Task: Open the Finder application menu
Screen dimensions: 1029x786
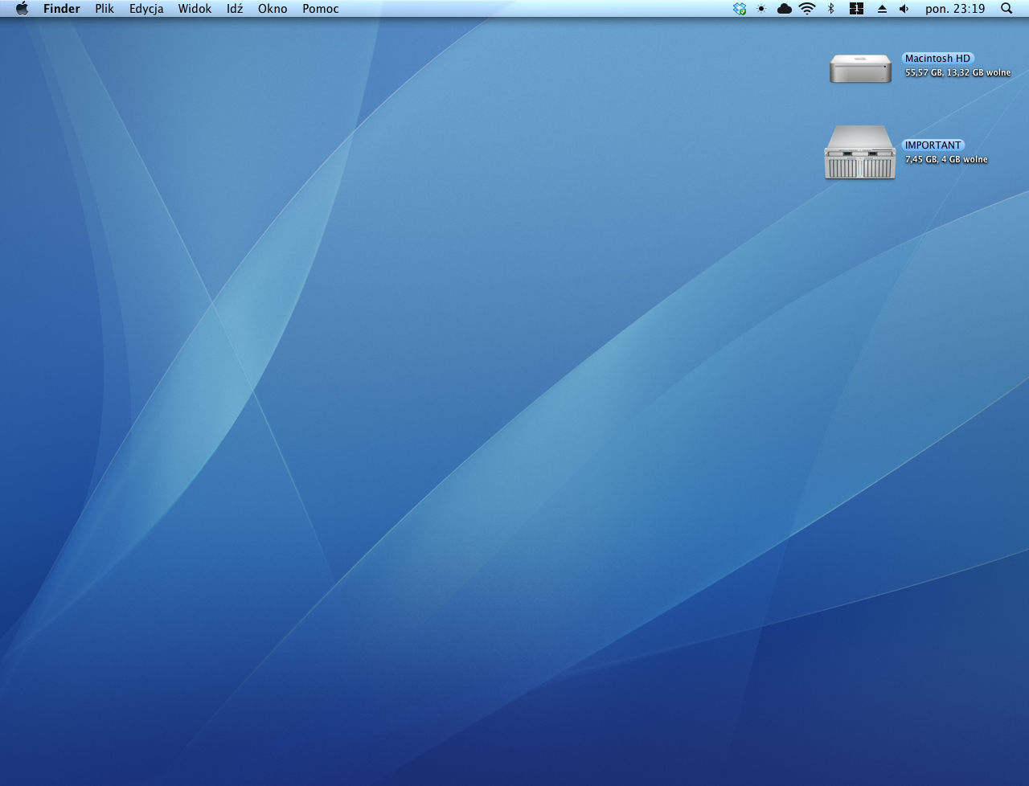Action: (x=62, y=9)
